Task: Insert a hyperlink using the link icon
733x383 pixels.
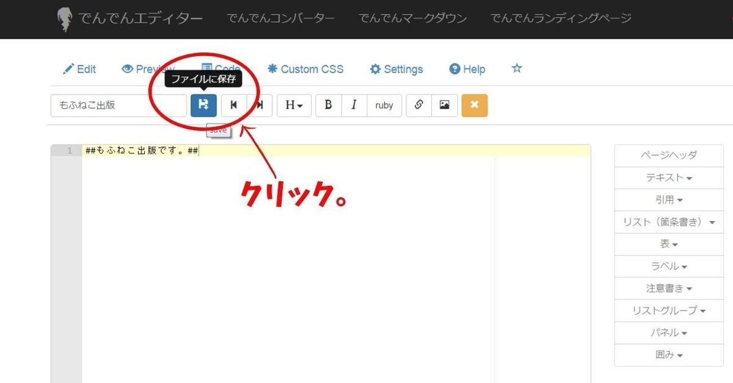Action: click(x=418, y=105)
